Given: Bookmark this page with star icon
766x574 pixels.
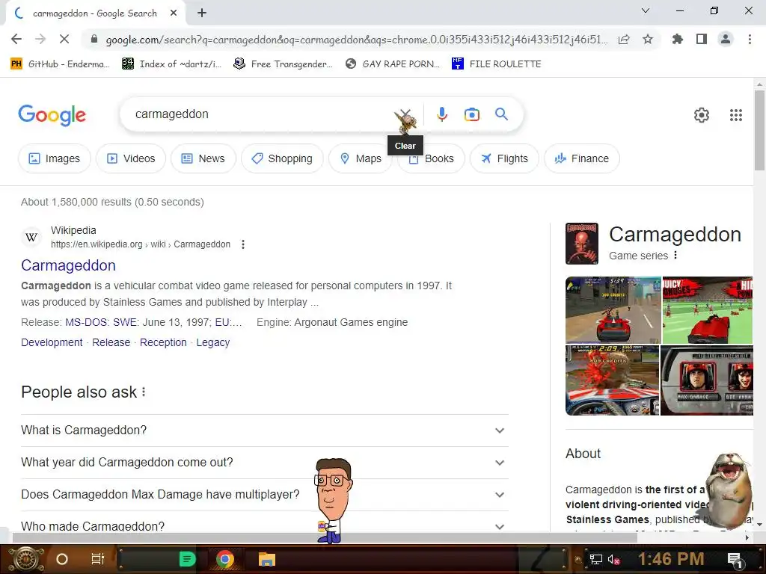Looking at the screenshot, I should [x=648, y=39].
